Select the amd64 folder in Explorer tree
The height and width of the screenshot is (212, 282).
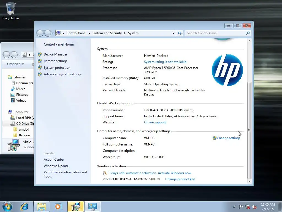[24, 129]
